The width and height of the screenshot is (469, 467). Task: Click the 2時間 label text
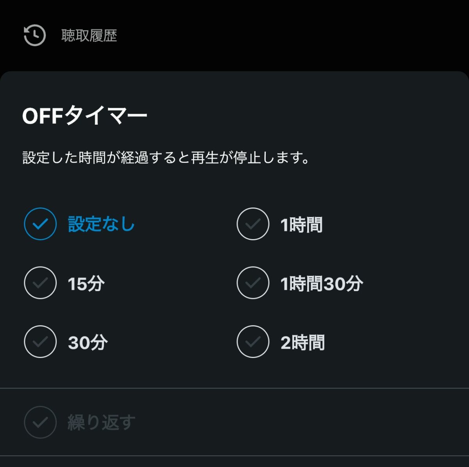pos(303,342)
